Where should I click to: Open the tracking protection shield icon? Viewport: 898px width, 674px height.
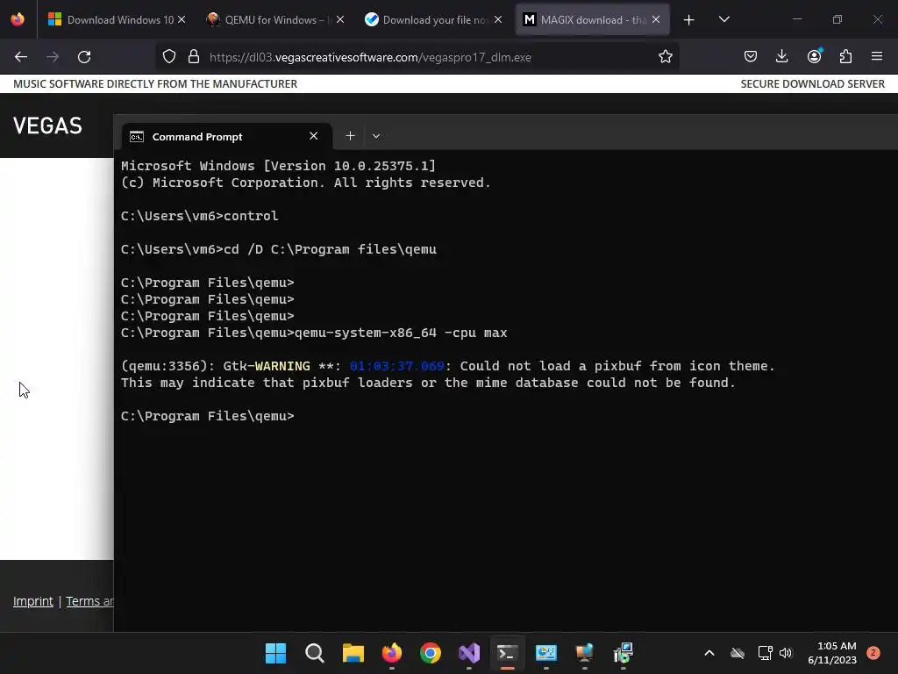pos(169,57)
